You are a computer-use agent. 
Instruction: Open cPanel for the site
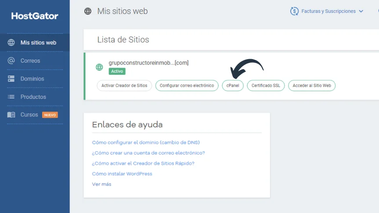point(233,85)
